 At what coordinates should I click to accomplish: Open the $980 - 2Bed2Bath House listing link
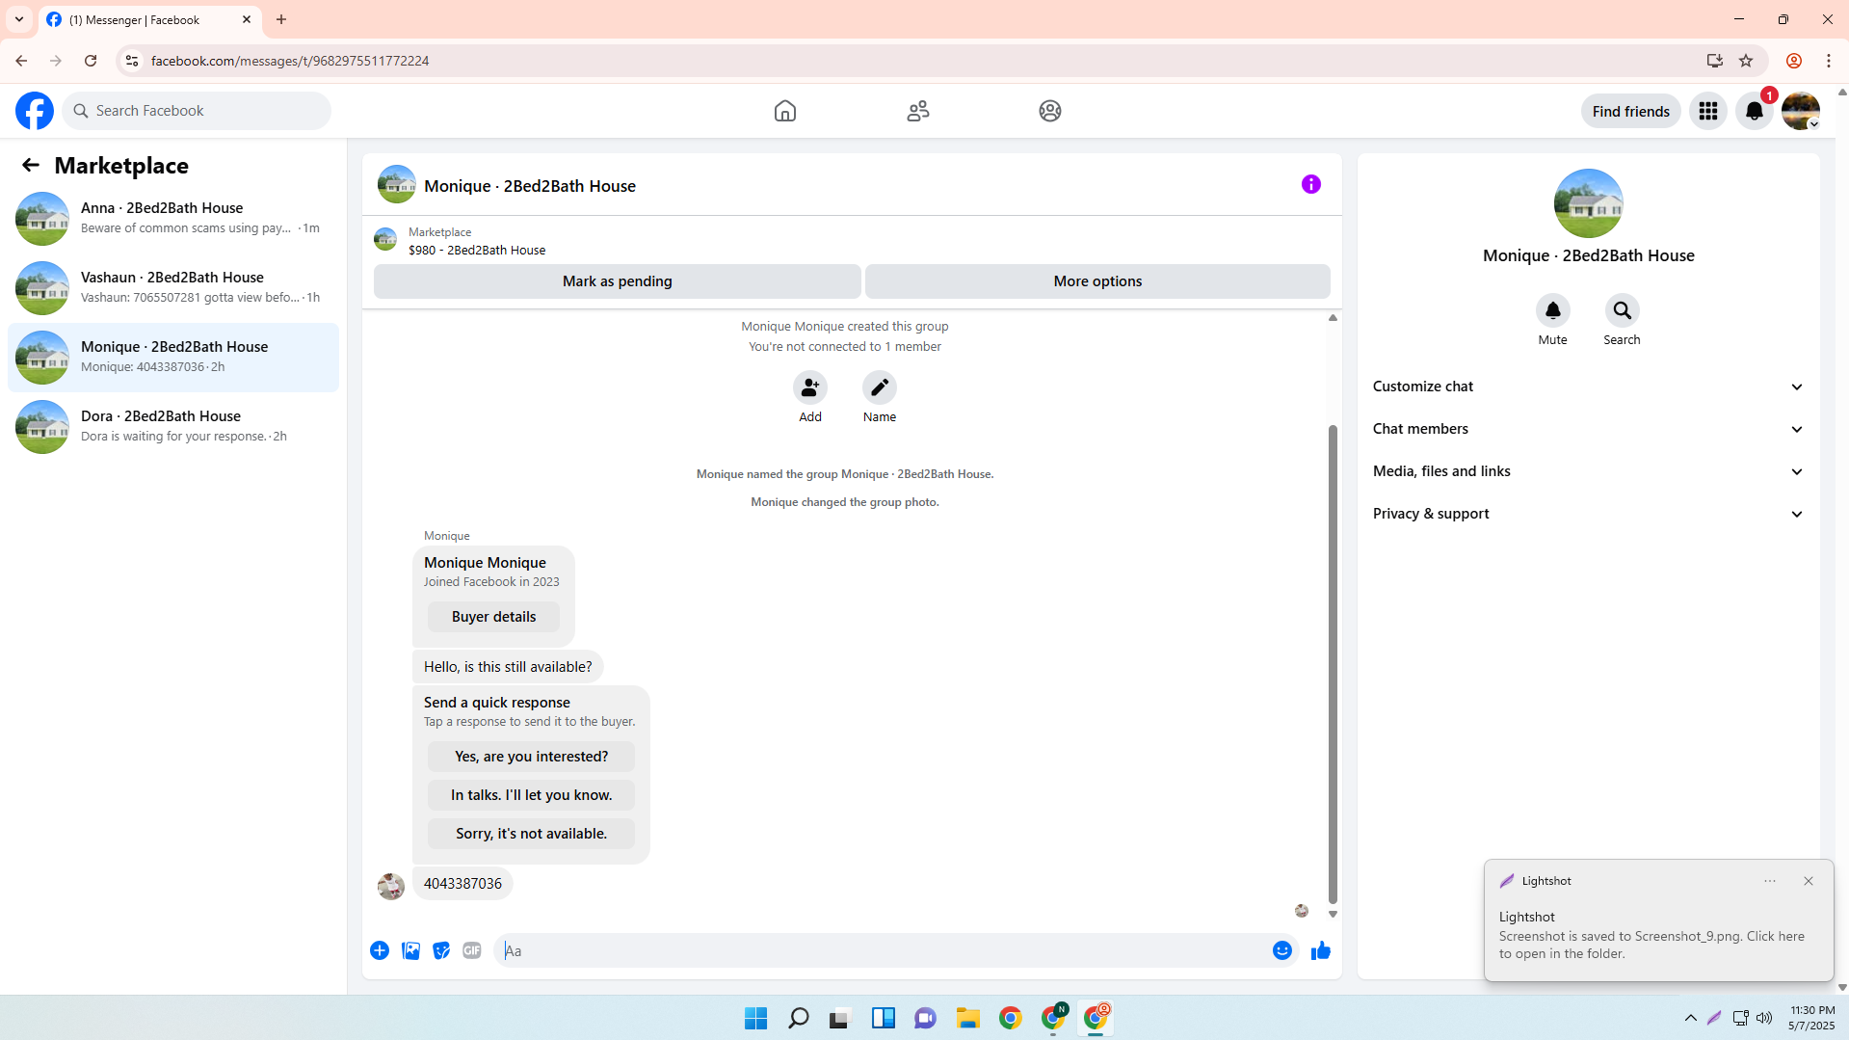477,250
